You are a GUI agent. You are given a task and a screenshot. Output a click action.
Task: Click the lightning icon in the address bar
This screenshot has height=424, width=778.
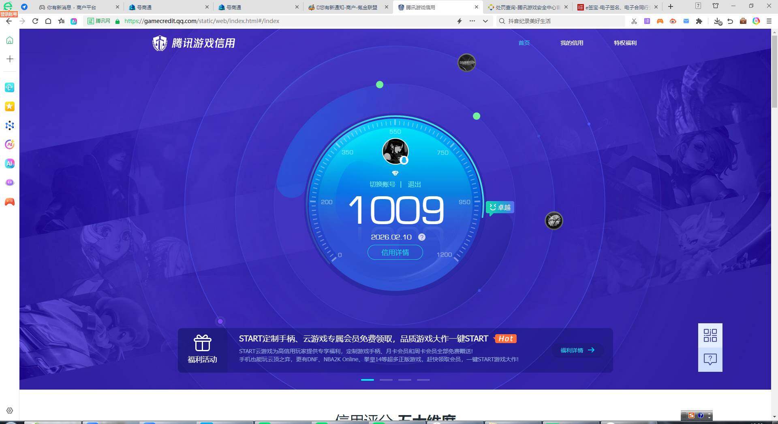[459, 21]
